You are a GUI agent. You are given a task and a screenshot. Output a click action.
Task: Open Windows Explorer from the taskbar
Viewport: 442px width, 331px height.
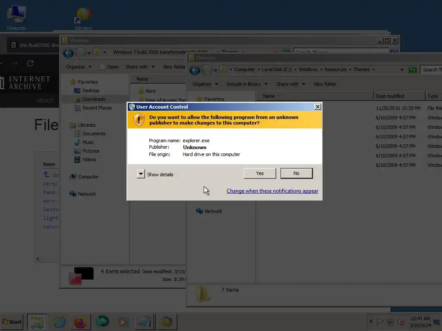pos(37,322)
